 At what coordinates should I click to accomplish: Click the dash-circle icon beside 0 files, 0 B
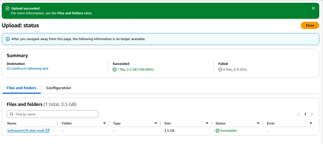[220, 70]
